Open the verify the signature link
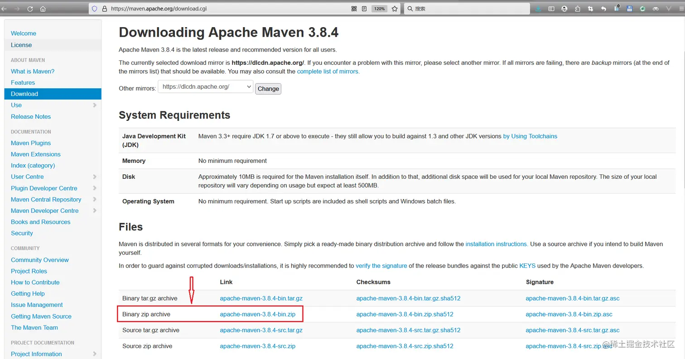Image resolution: width=685 pixels, height=359 pixels. (381, 266)
